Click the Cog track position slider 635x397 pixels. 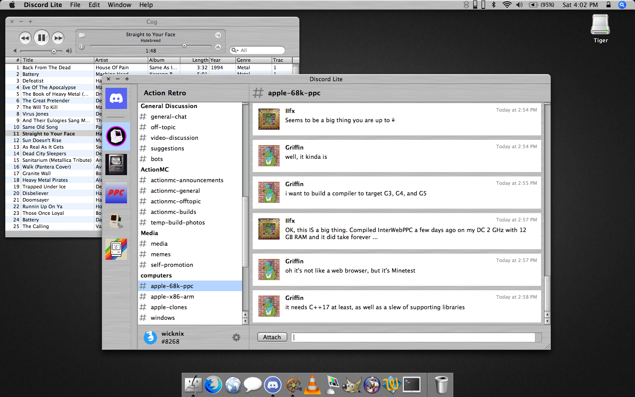151,46
